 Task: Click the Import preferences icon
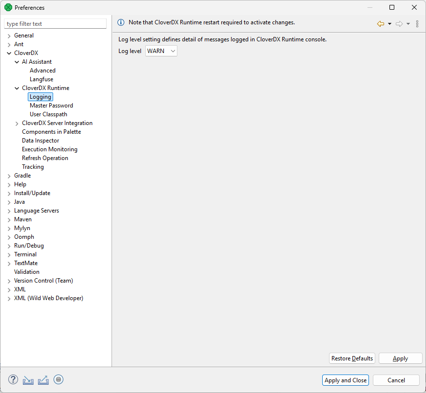(28, 380)
